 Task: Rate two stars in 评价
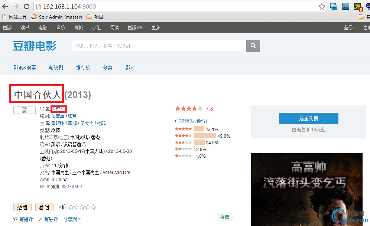[77, 207]
